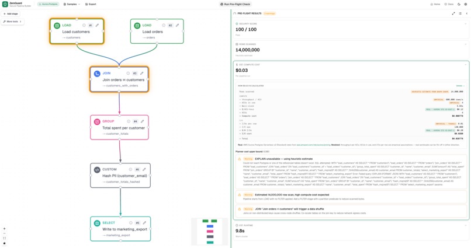Click the 100 / 100 security score value

tap(246, 29)
